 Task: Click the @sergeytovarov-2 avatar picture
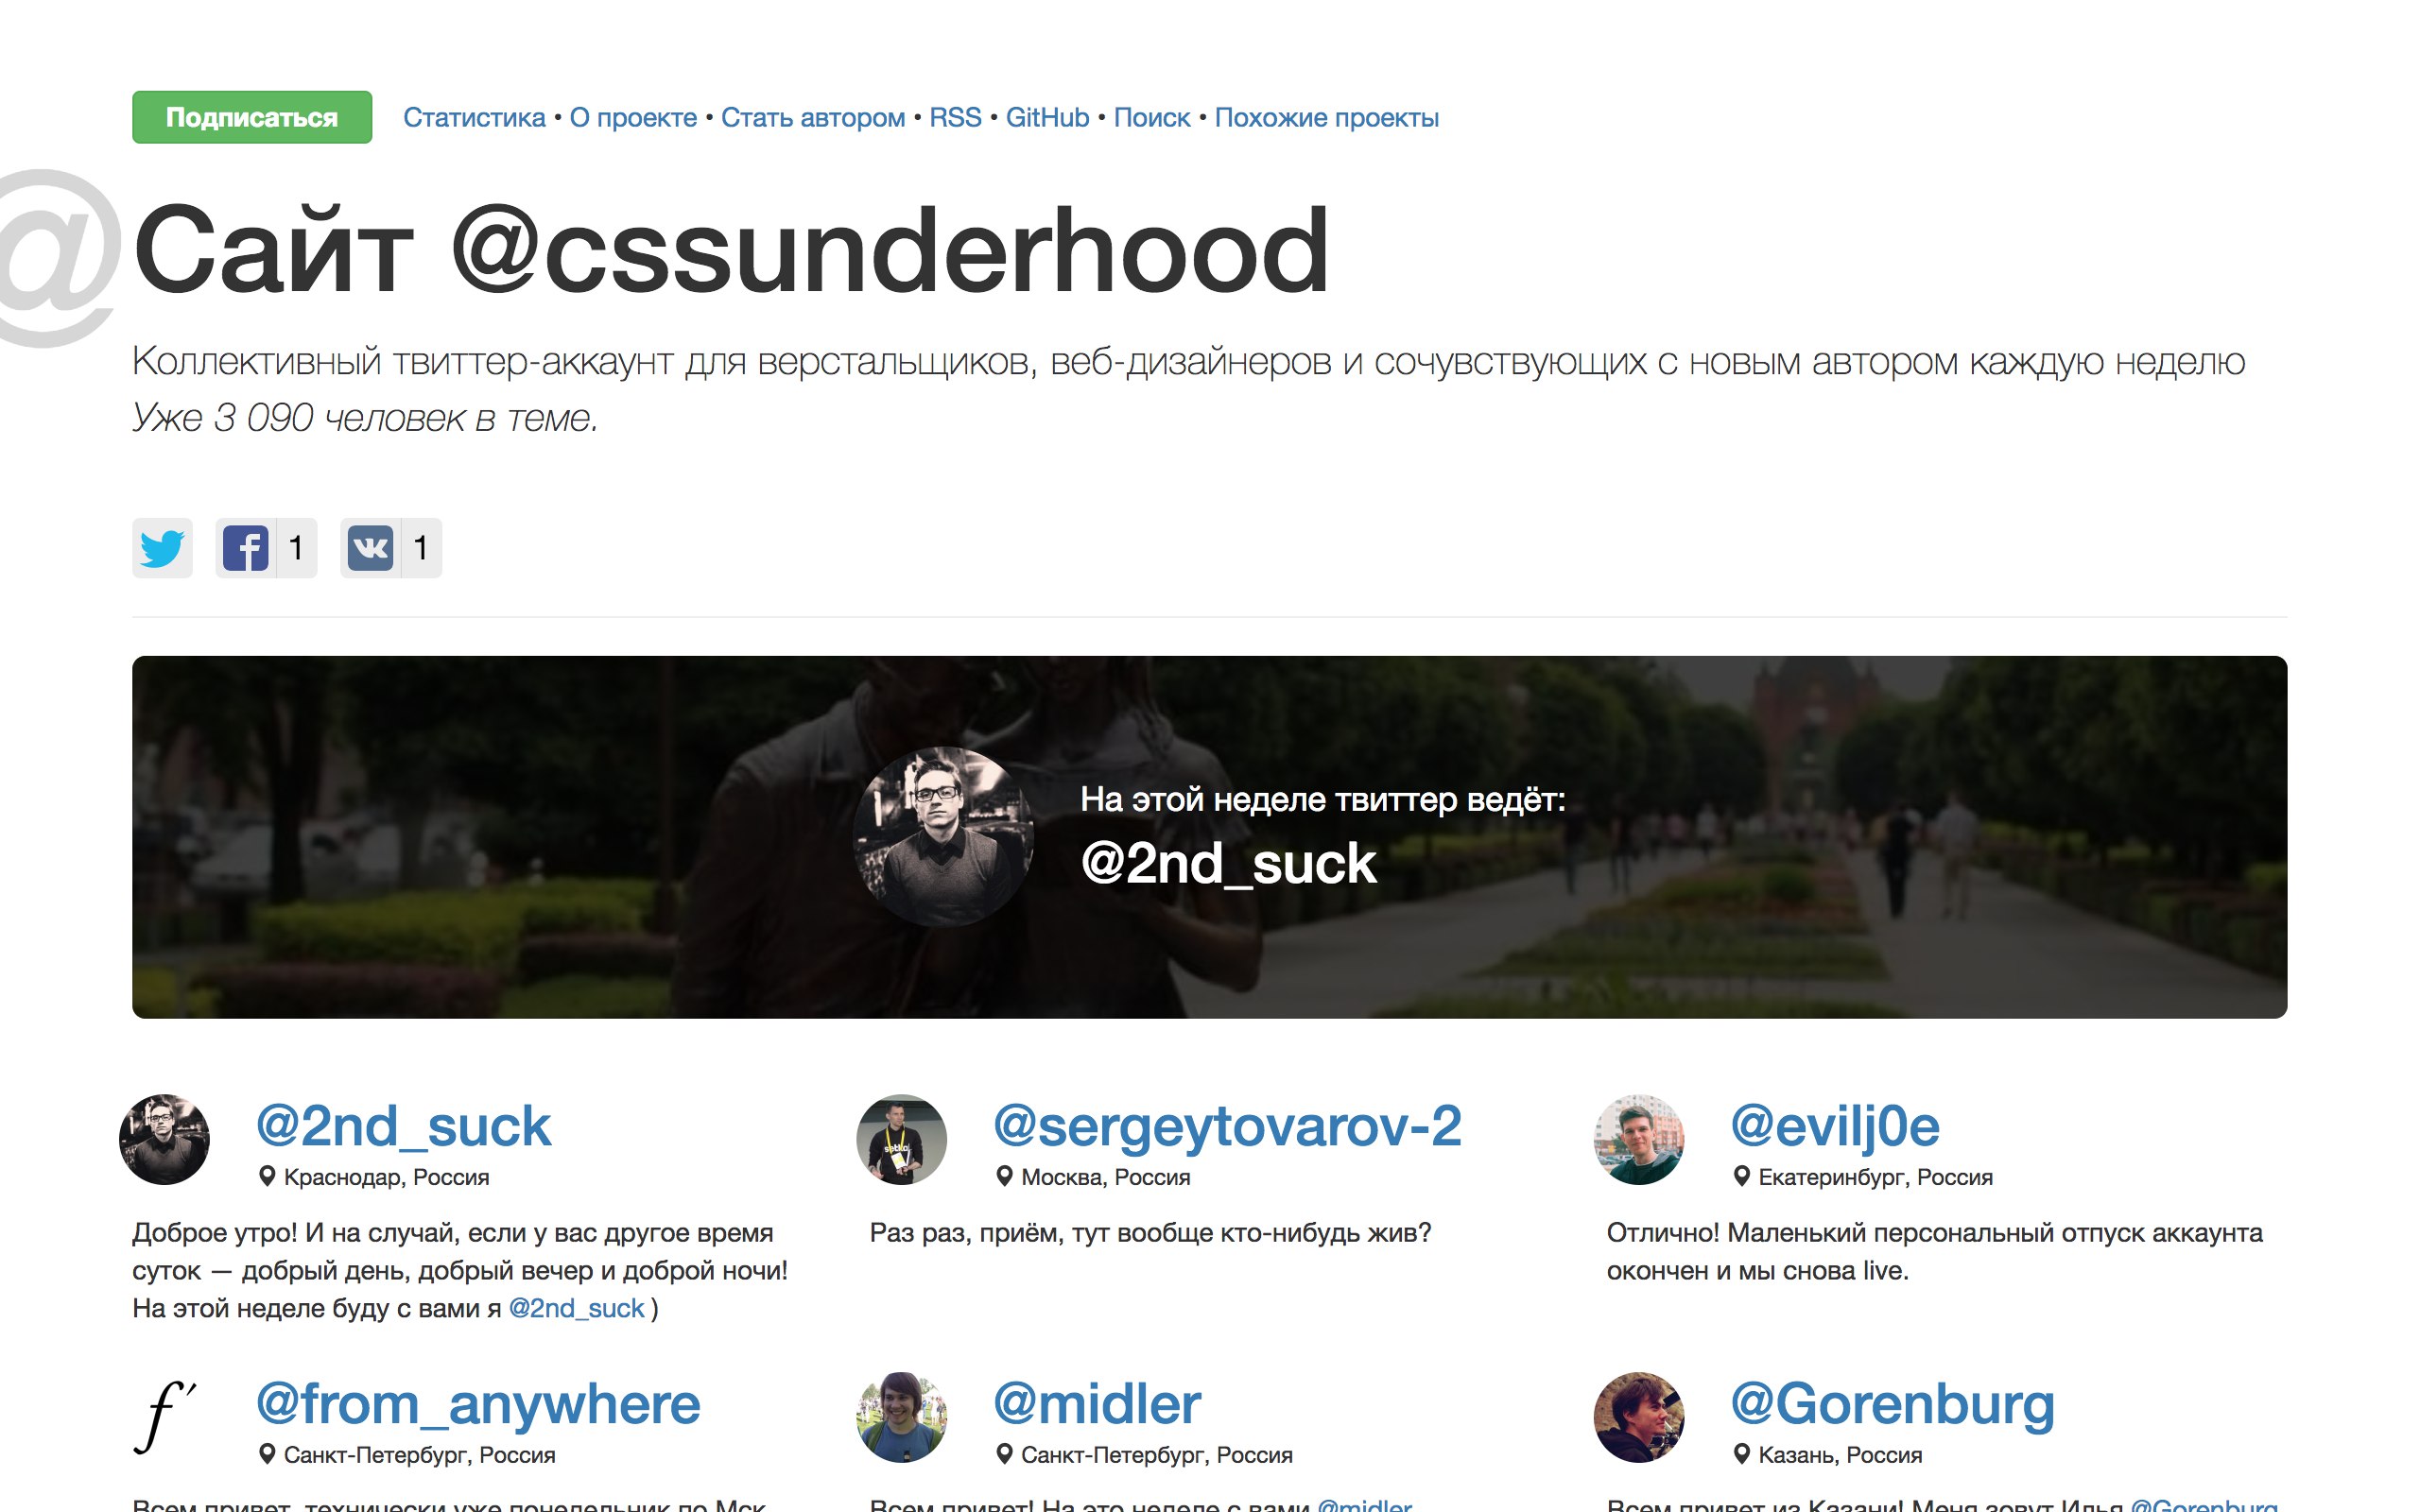pos(901,1139)
